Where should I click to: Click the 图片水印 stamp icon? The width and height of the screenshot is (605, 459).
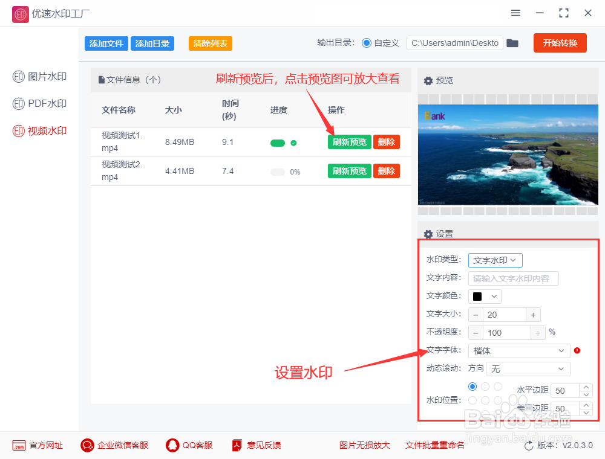coord(19,77)
